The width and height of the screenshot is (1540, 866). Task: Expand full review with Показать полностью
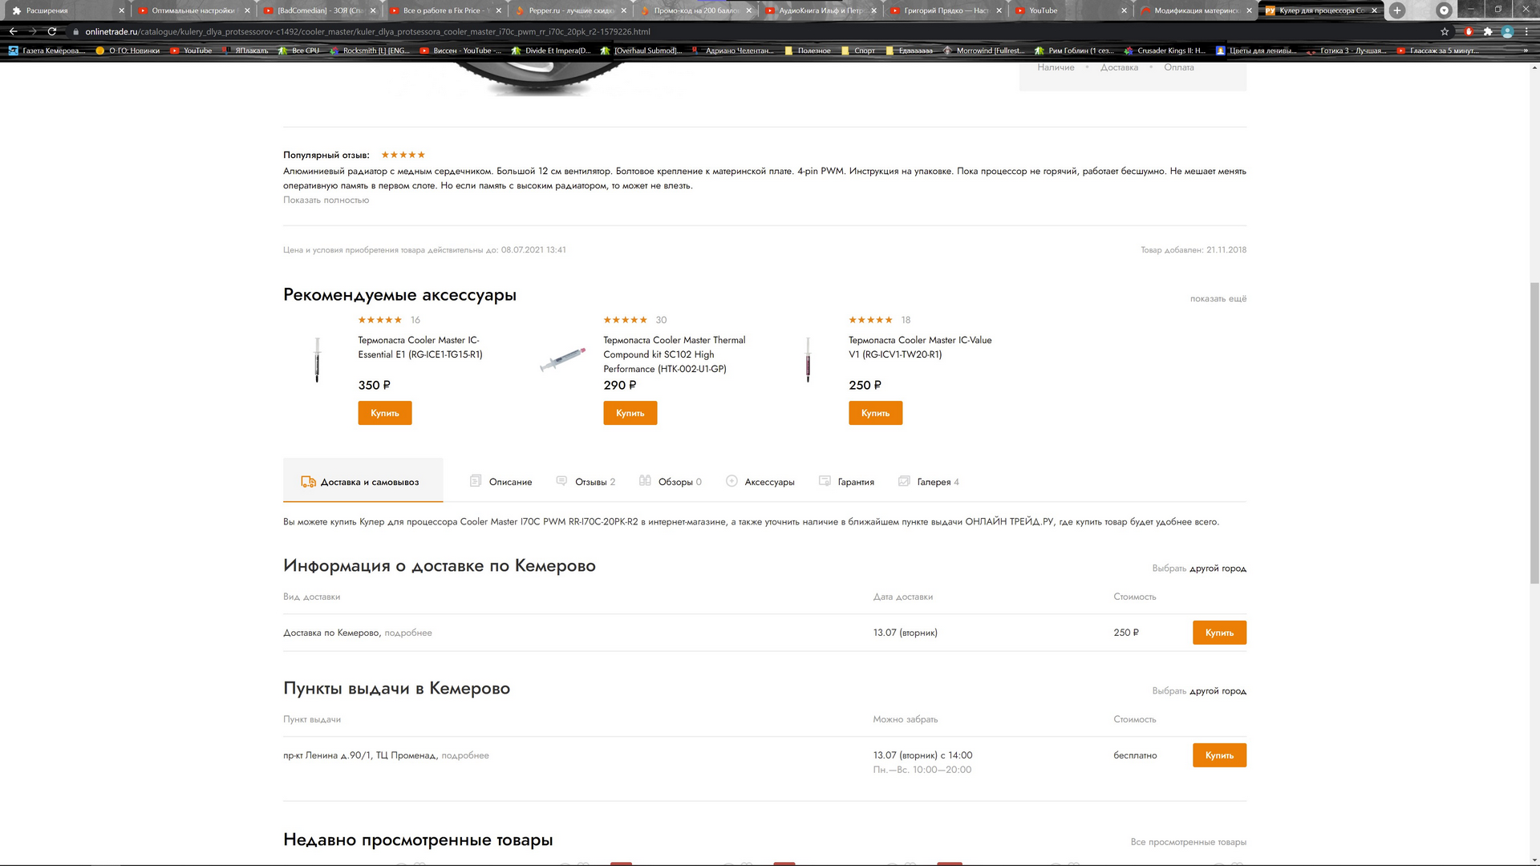tap(326, 200)
